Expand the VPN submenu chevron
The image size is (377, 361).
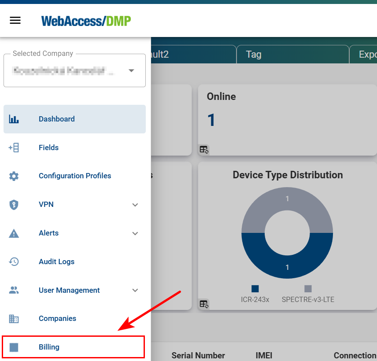[x=135, y=204]
